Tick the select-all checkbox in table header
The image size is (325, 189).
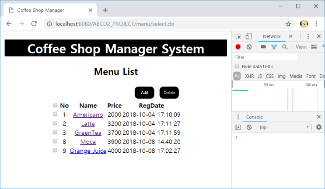[x=55, y=105]
